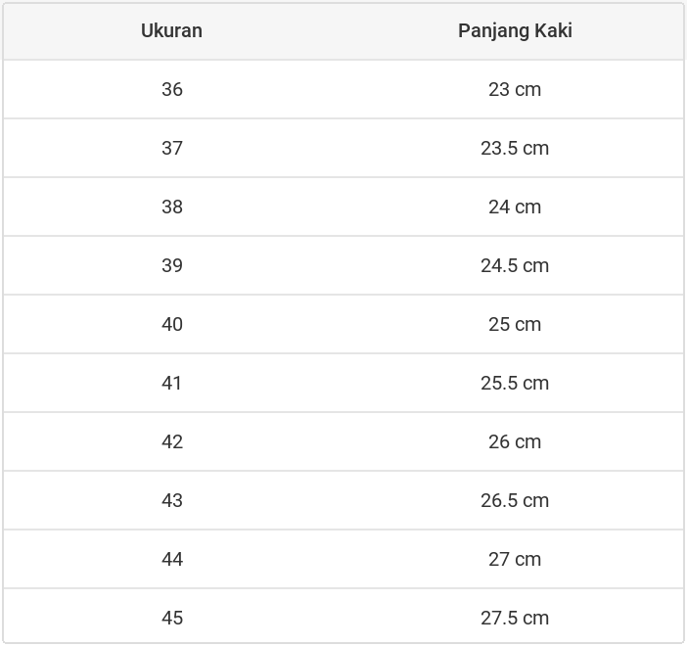
Task: Click size 42 cell
Action: point(172,441)
